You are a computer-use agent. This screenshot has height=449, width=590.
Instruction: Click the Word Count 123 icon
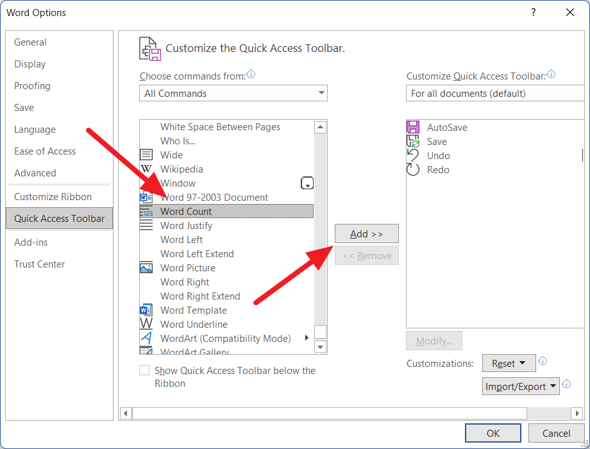point(146,212)
